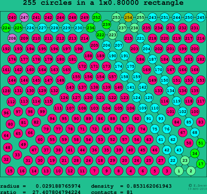The height and width of the screenshot is (194, 207).
Task: Click the cyan circle numbered 221
Action: coord(140,38)
